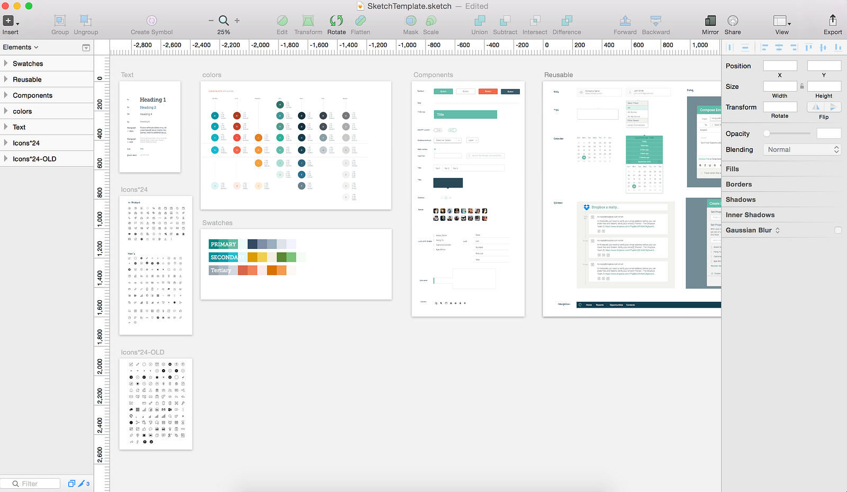Zoom out with the minus button
The image size is (847, 492).
point(211,21)
